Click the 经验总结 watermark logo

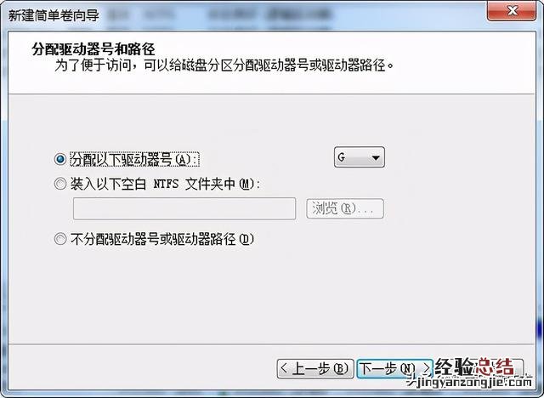474,367
